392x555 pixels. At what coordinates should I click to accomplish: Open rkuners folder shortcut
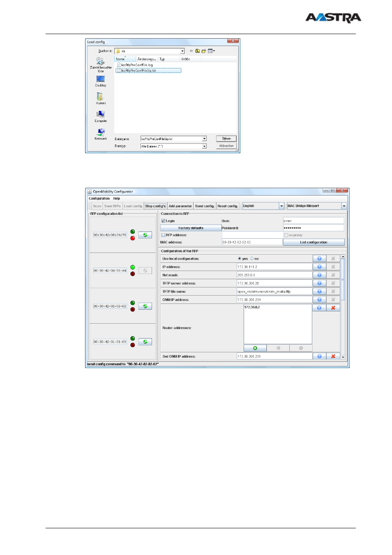101,99
